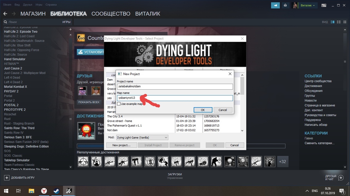
Task: Open the Steam taskbar icon
Action: (x=56, y=191)
